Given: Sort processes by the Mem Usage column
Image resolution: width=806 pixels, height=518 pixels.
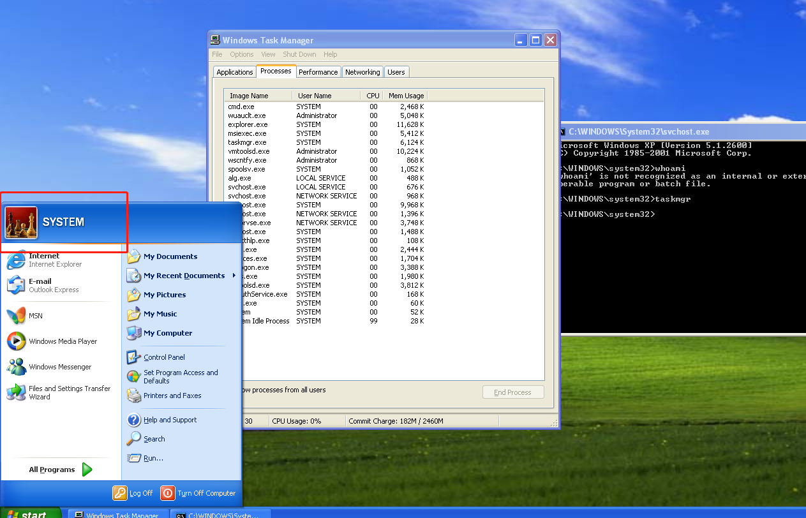Looking at the screenshot, I should point(405,96).
